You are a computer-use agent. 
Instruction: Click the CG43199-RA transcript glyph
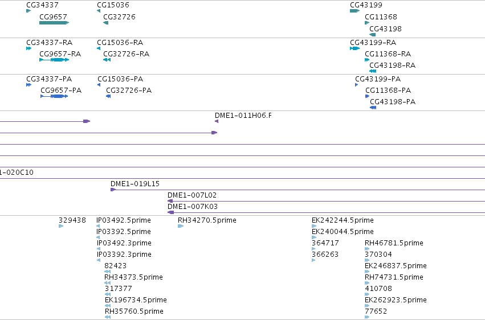355,48
